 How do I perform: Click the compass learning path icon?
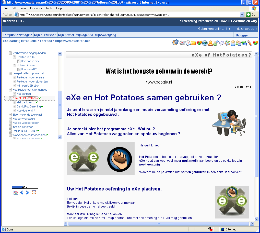click(182, 43)
